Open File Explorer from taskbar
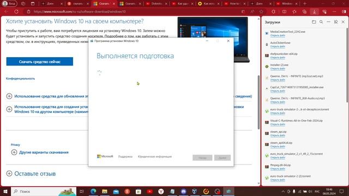This screenshot has height=196, width=349. (x=105, y=191)
